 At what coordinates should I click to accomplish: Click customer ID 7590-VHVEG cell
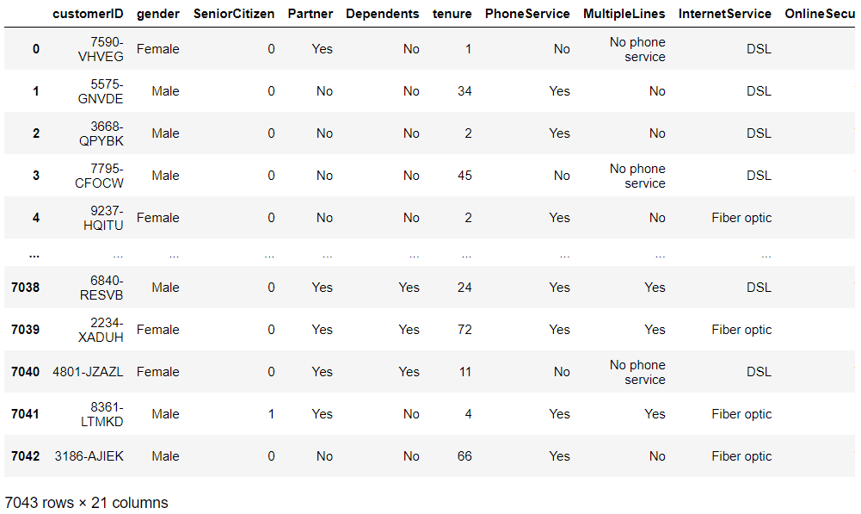[100, 49]
